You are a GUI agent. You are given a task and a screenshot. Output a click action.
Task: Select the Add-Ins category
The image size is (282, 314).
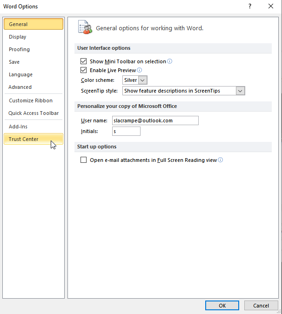[x=34, y=127]
